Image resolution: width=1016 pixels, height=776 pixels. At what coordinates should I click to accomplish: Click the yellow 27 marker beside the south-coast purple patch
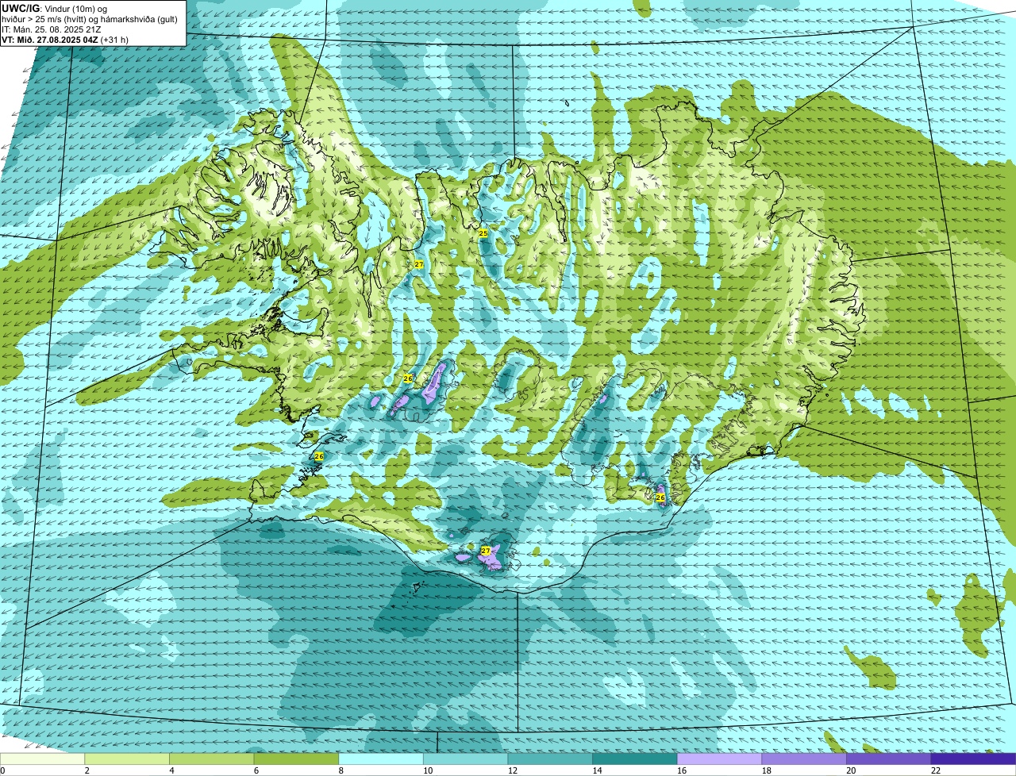(x=485, y=550)
